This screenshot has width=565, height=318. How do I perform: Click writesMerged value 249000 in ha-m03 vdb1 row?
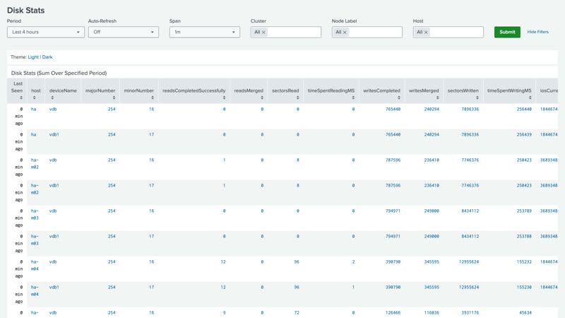tap(432, 236)
